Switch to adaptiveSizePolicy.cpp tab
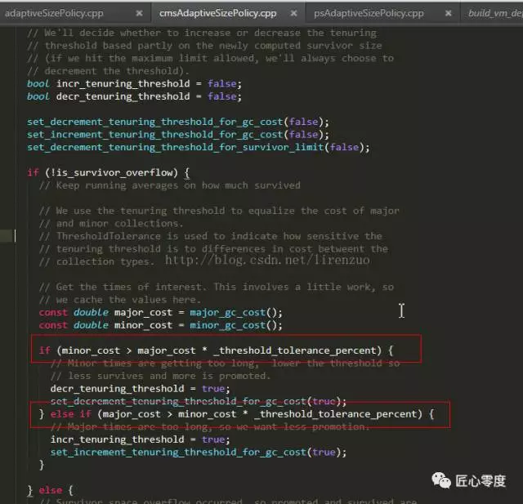The image size is (523, 504). point(54,13)
